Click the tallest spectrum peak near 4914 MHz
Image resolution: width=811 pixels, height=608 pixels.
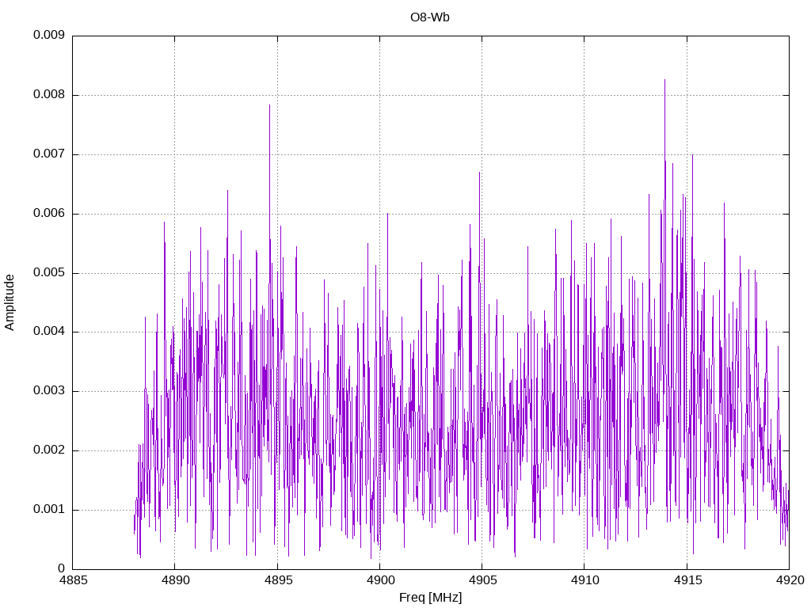coord(664,80)
